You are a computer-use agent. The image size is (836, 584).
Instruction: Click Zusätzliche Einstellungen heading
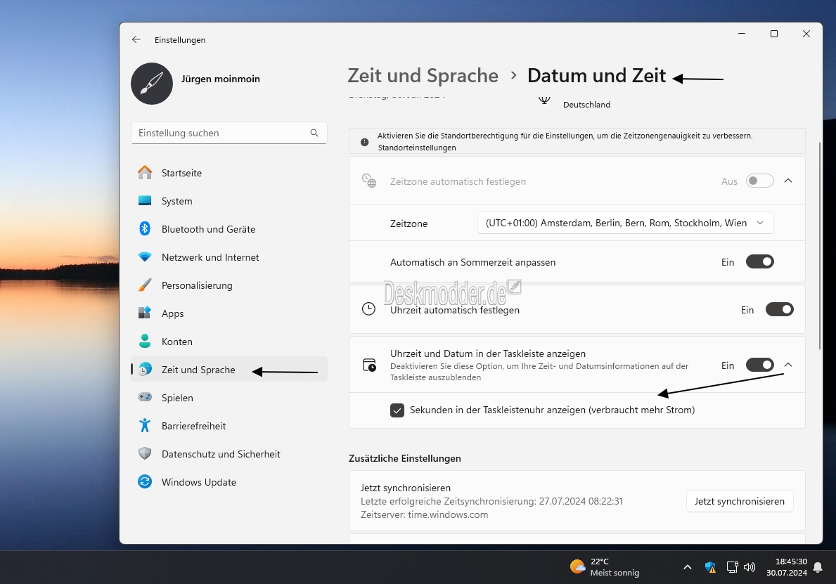[x=405, y=458]
